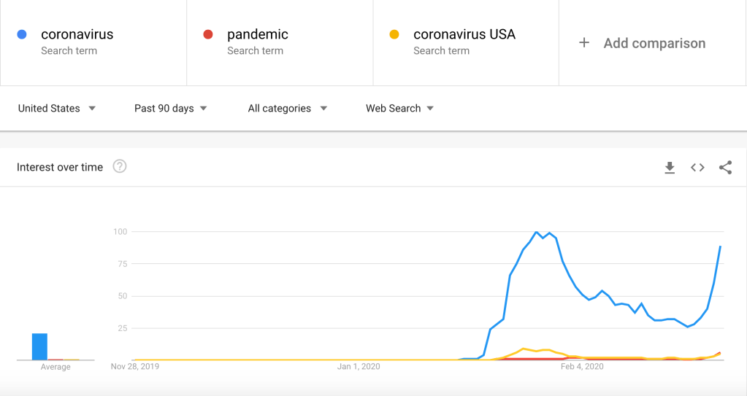The width and height of the screenshot is (747, 396).
Task: Open embed code for the chart
Action: pyautogui.click(x=697, y=168)
